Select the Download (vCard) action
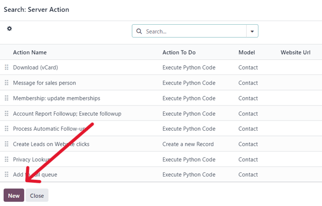The height and width of the screenshot is (206, 322). (34, 67)
